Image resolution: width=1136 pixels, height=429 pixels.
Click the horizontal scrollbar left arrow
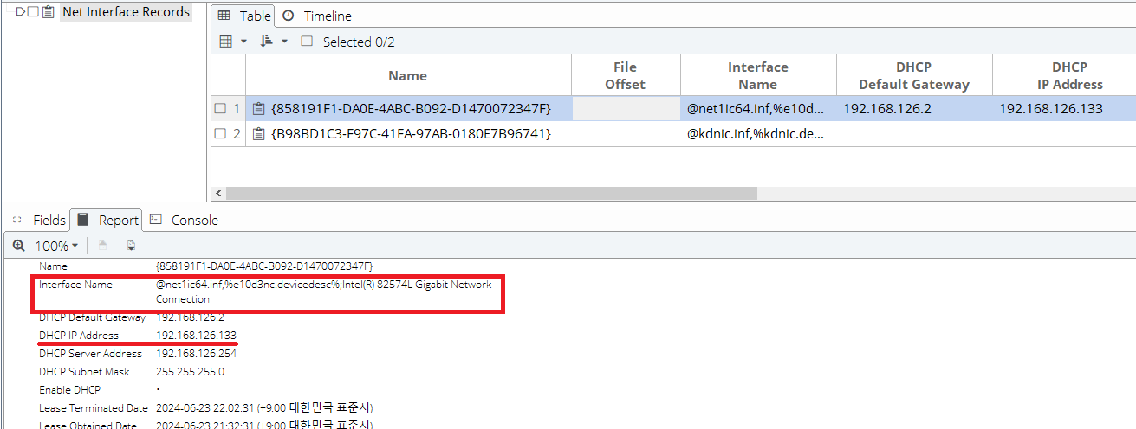(217, 194)
